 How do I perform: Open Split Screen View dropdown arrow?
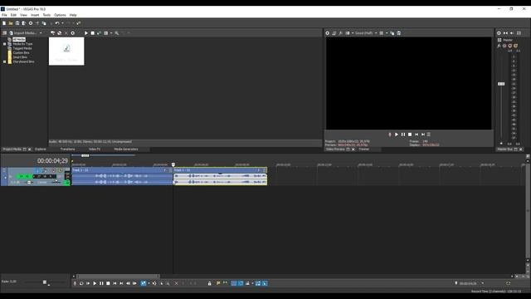[x=353, y=33]
